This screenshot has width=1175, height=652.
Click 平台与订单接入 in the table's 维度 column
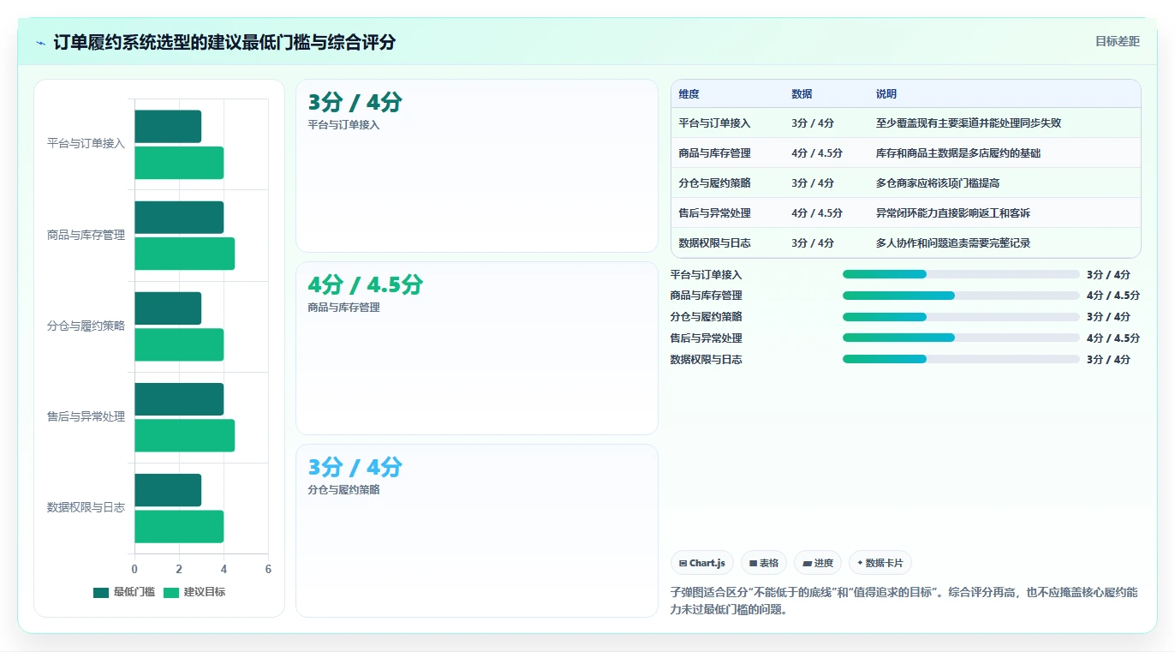[x=714, y=123]
